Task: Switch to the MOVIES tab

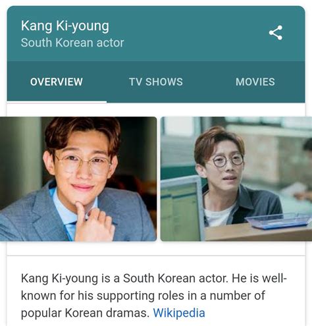Action: click(x=255, y=82)
